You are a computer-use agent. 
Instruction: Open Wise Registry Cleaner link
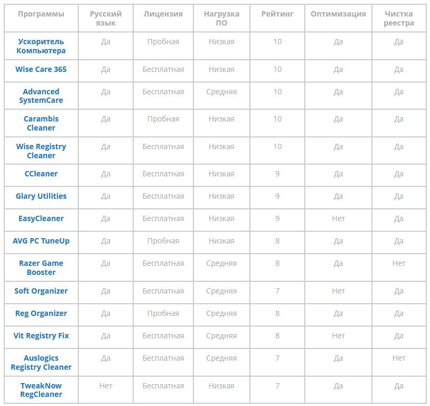[41, 151]
